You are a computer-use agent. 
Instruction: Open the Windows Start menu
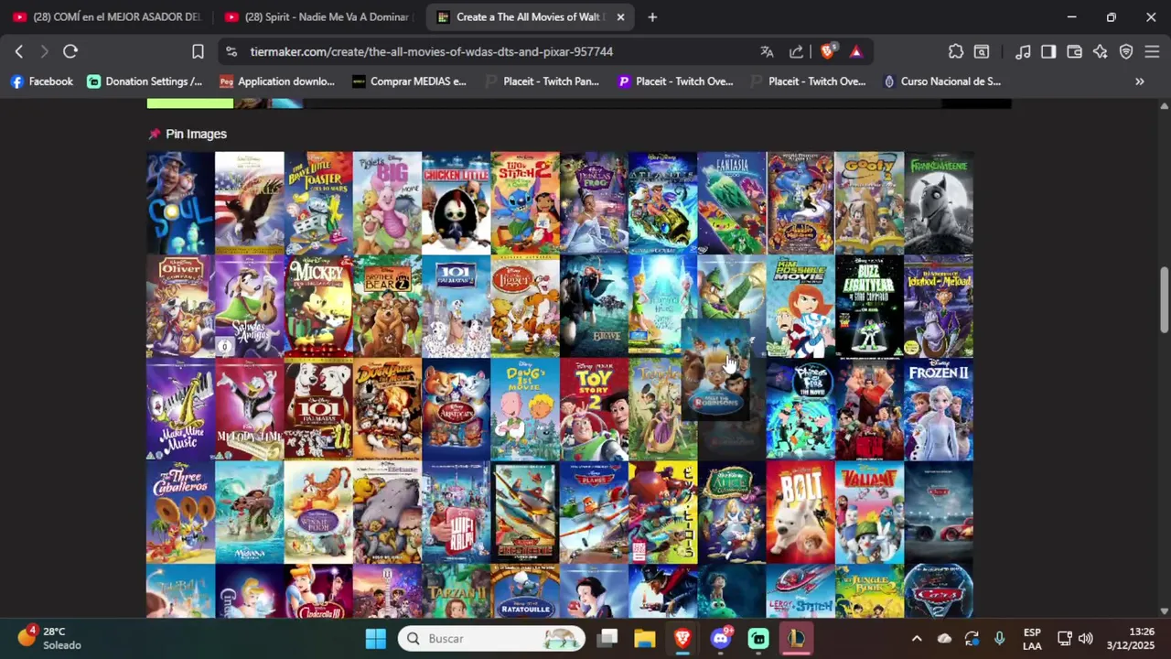coord(375,638)
